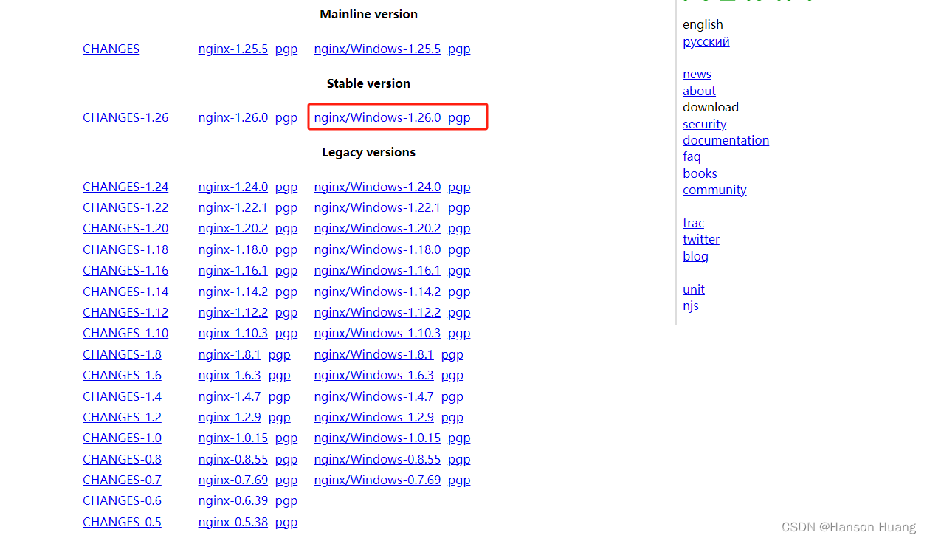The image size is (927, 541).
Task: Download nginx/Windows-1.4.7
Action: (373, 396)
